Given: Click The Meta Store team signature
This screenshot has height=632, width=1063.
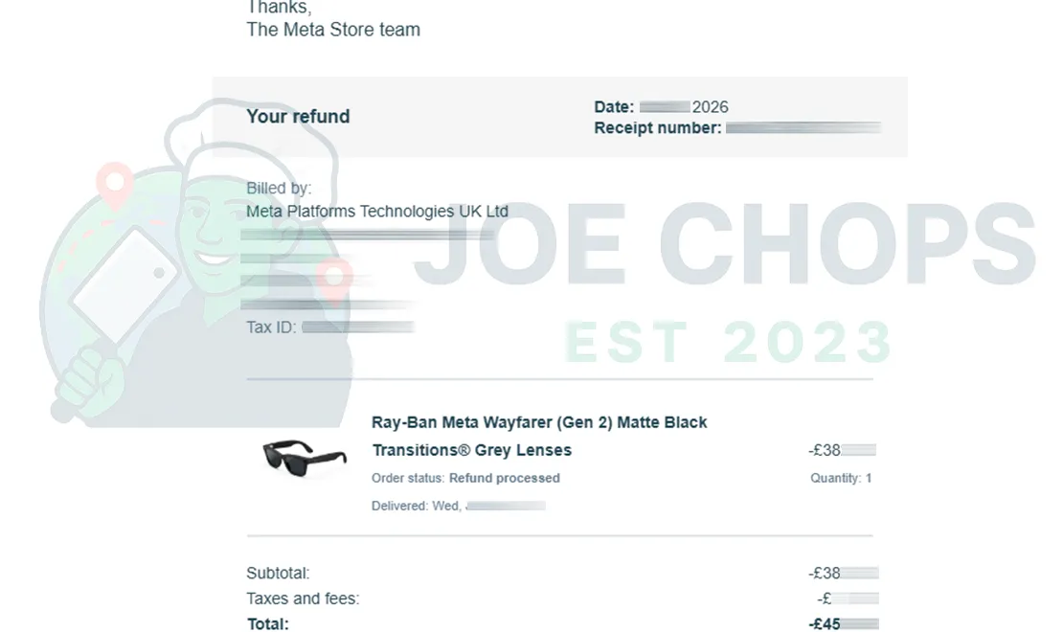Looking at the screenshot, I should 333,30.
